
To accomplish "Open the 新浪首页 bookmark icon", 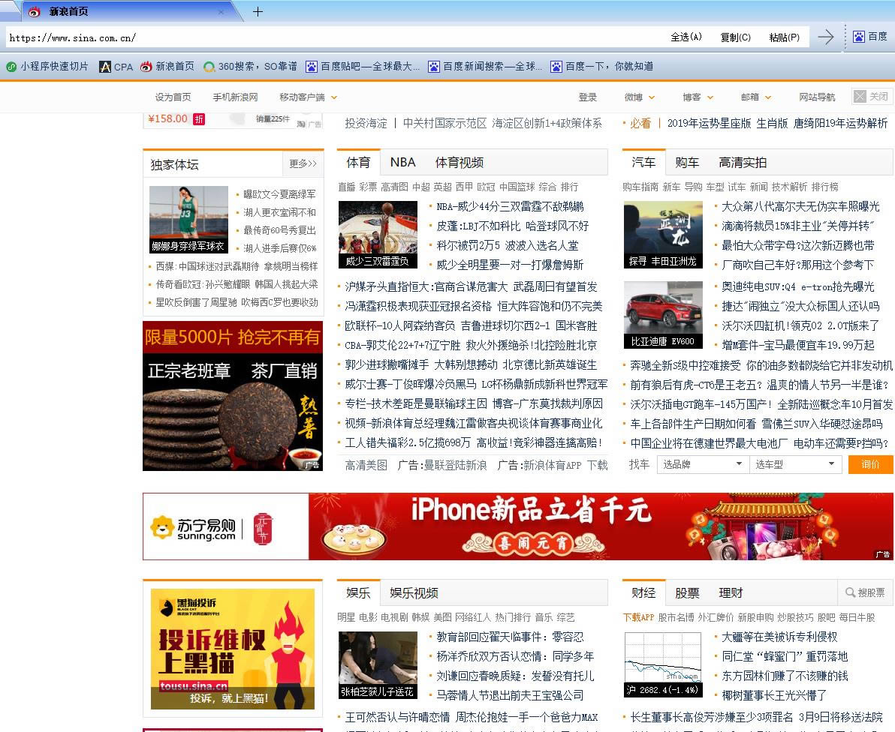I will (x=146, y=67).
